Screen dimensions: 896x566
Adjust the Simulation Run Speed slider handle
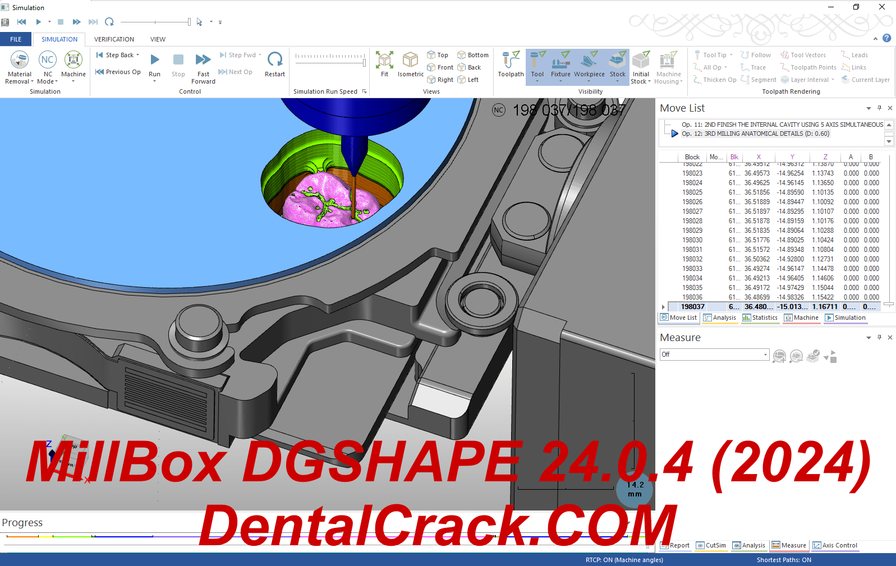click(365, 62)
